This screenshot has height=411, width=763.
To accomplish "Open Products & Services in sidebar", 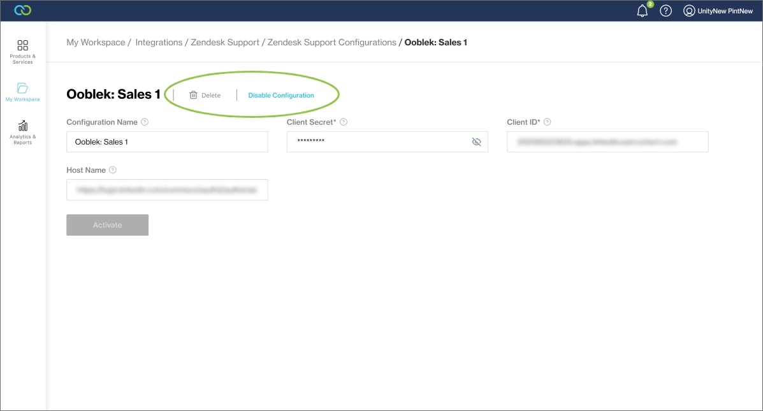I will click(x=22, y=52).
